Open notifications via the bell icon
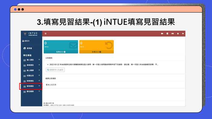The image size is (212, 119). [178, 34]
